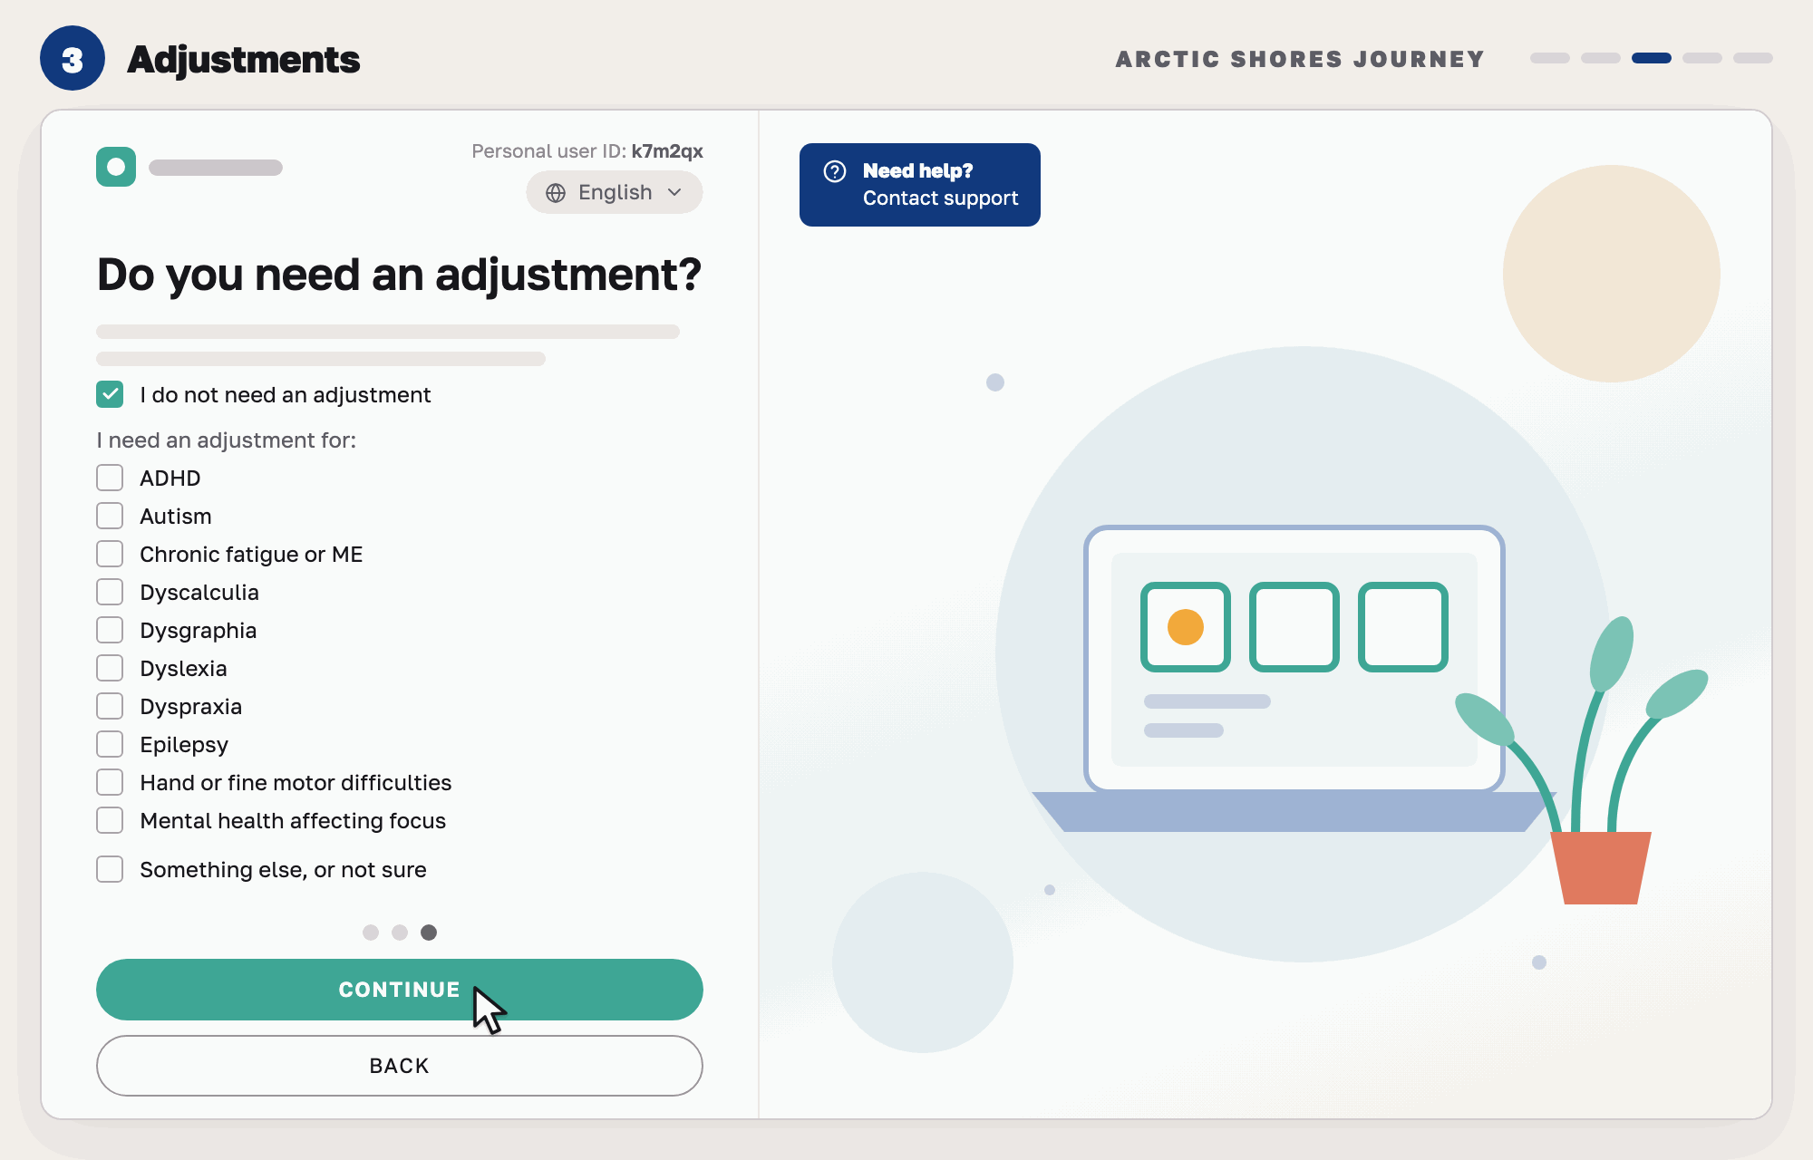The width and height of the screenshot is (1813, 1160).
Task: Click the globe icon in language selector
Action: [x=556, y=193]
